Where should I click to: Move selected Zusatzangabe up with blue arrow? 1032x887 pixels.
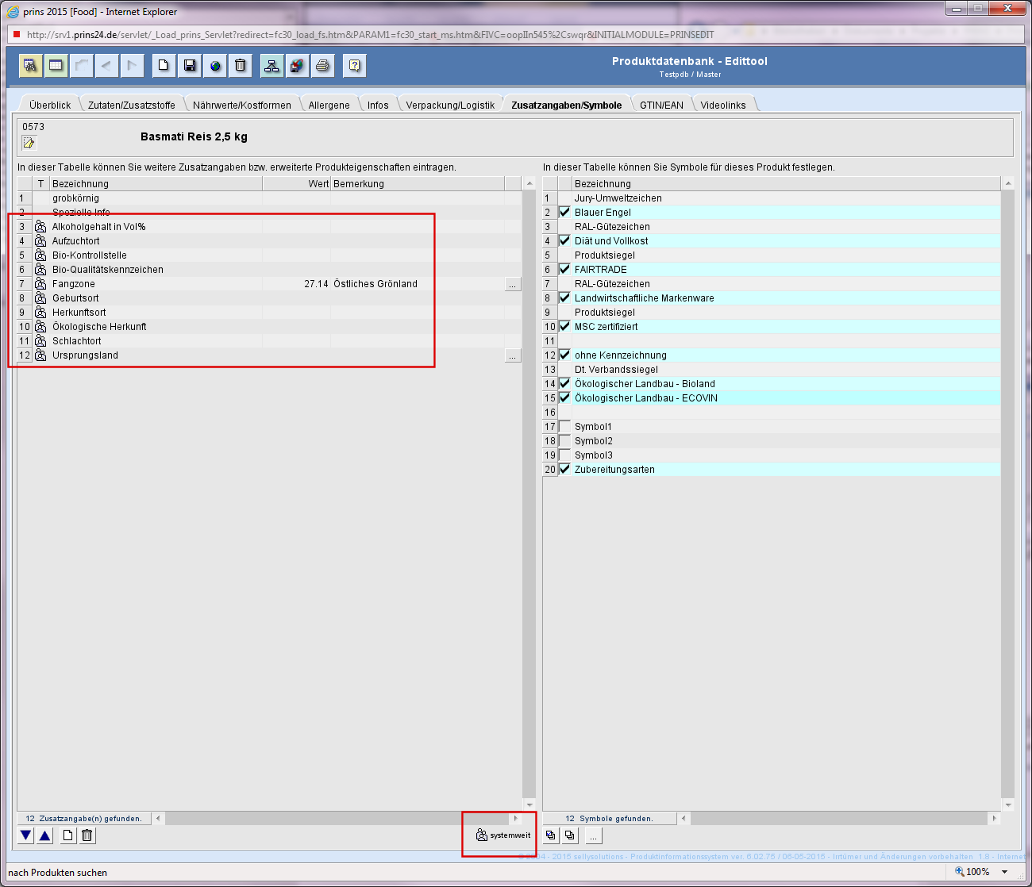point(45,835)
